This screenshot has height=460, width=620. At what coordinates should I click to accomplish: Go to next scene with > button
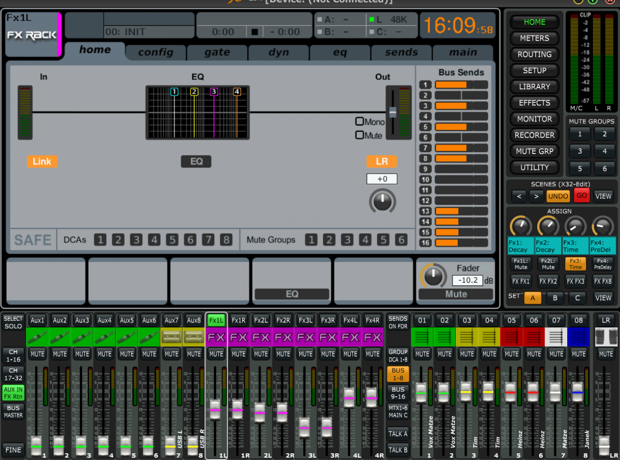[536, 196]
